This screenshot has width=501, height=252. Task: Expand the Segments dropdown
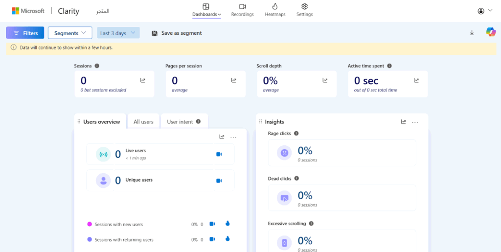pyautogui.click(x=70, y=33)
